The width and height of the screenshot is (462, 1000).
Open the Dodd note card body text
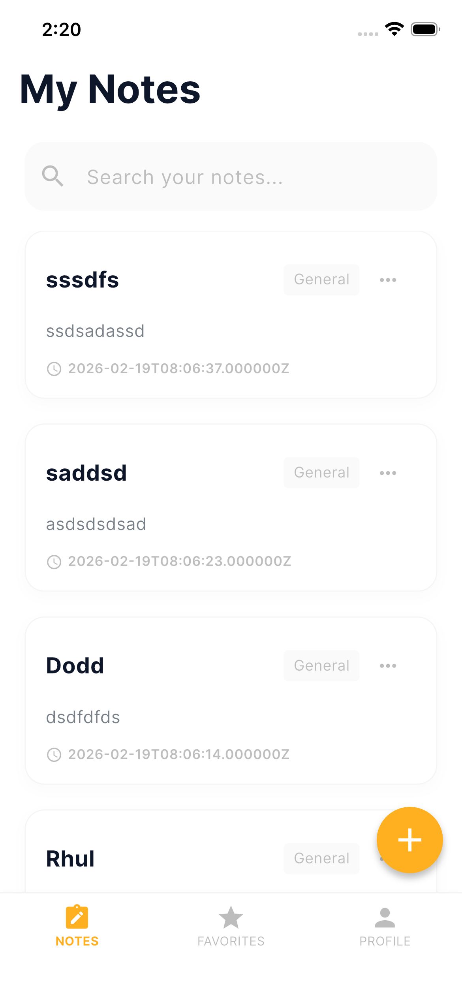coord(83,717)
